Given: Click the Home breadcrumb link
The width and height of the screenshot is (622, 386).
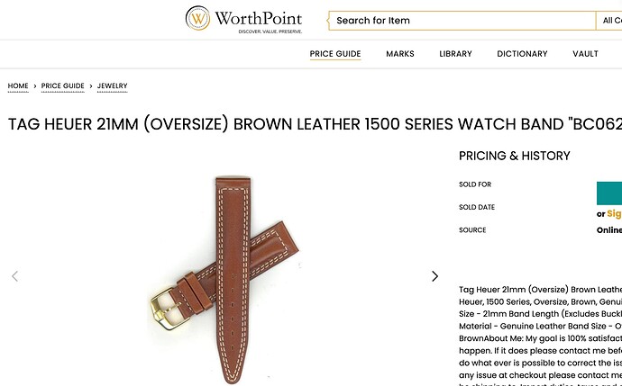Looking at the screenshot, I should click(x=18, y=85).
